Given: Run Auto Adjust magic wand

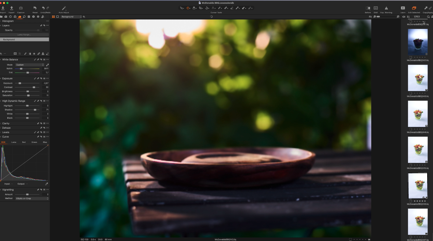Looking at the screenshot, I should [64, 8].
